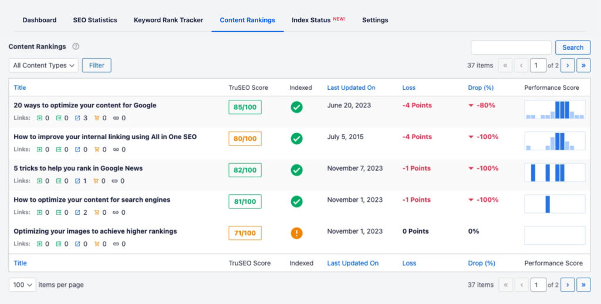Viewport: 601px width, 304px height.
Task: Go to next page using bottom pagination arrow
Action: 568,285
